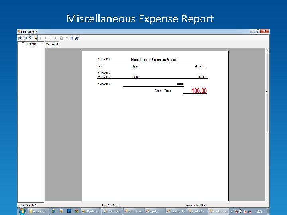Click the Find Text binoculars icon
The width and height of the screenshot is (287, 215).
72,38
